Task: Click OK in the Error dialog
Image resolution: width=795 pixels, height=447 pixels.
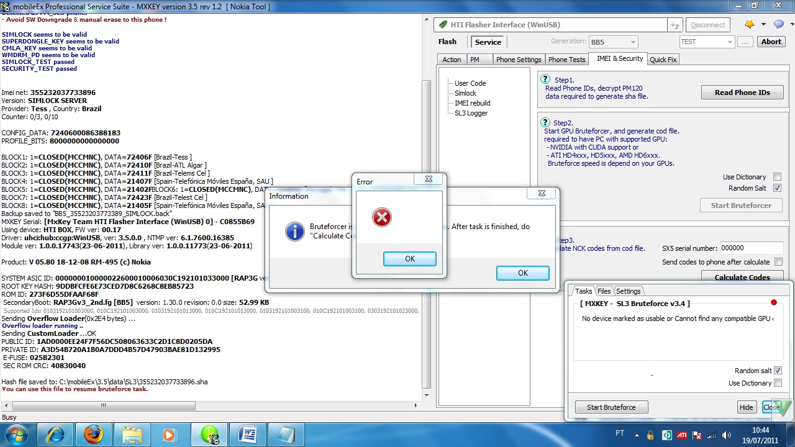Action: point(409,259)
